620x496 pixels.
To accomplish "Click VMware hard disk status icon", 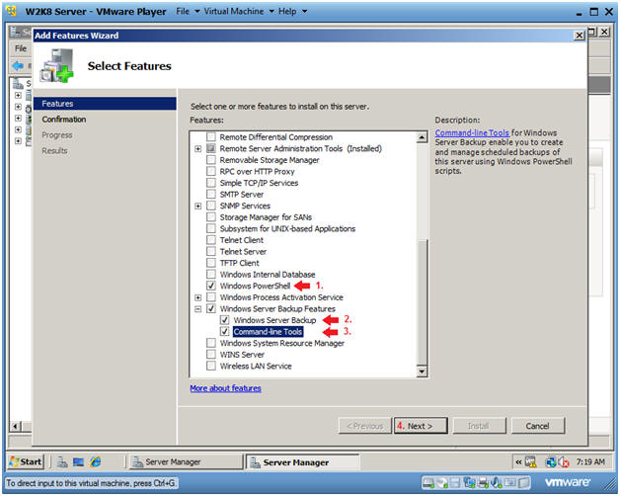I will point(428,482).
